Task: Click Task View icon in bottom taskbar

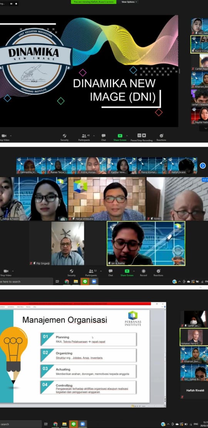Action: coord(46,424)
